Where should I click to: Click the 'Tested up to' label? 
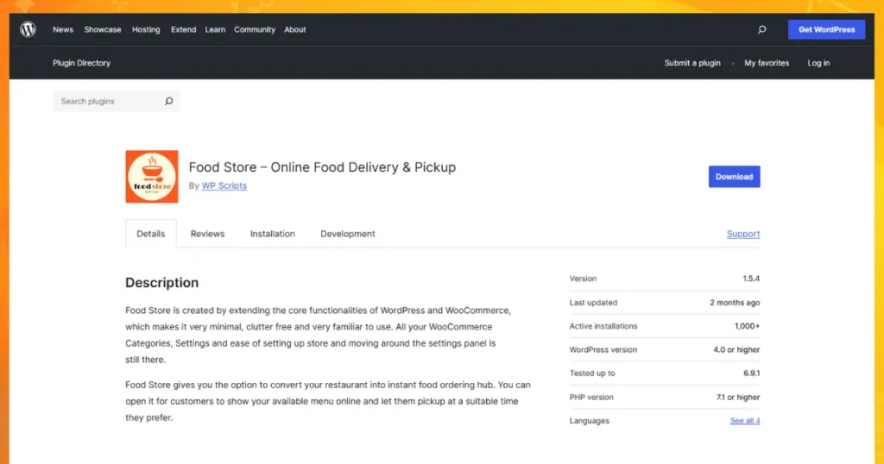coord(592,373)
